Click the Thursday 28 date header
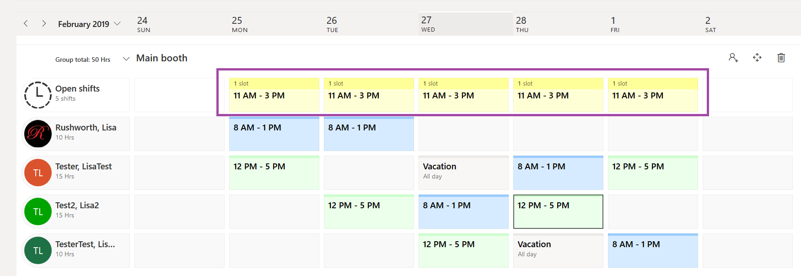This screenshot has height=276, width=801. (522, 23)
